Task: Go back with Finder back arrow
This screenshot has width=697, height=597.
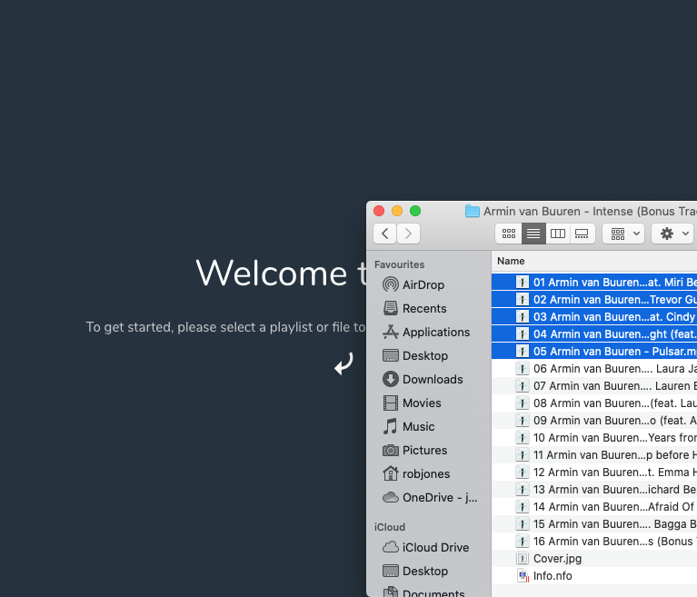Action: click(385, 234)
